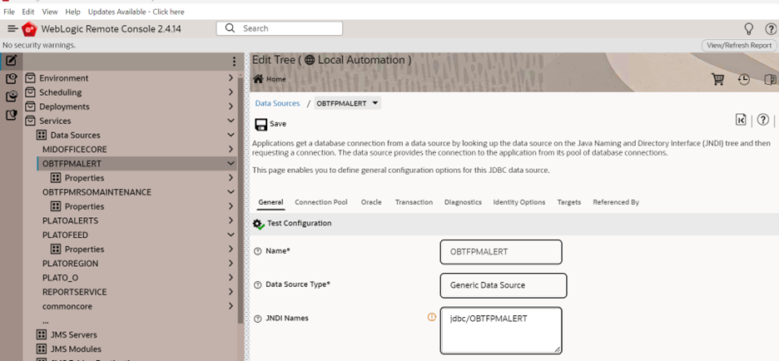This screenshot has height=361, width=779.
Task: Click the Name field containing OBTFPMALERT
Action: [x=501, y=252]
